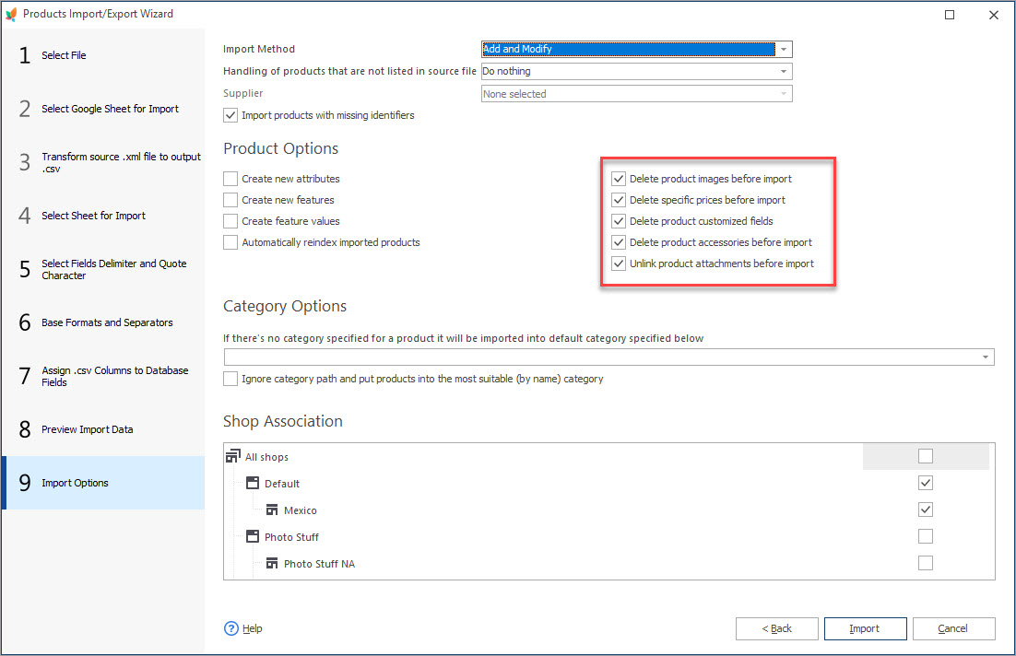Tick the All shops association checkbox
The height and width of the screenshot is (656, 1016).
[926, 457]
